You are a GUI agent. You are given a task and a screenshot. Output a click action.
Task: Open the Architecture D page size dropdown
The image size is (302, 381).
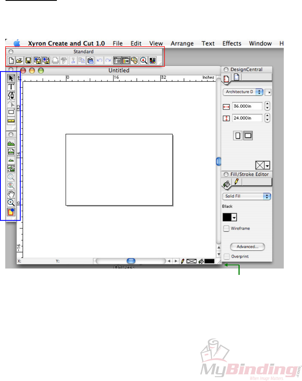coord(243,92)
